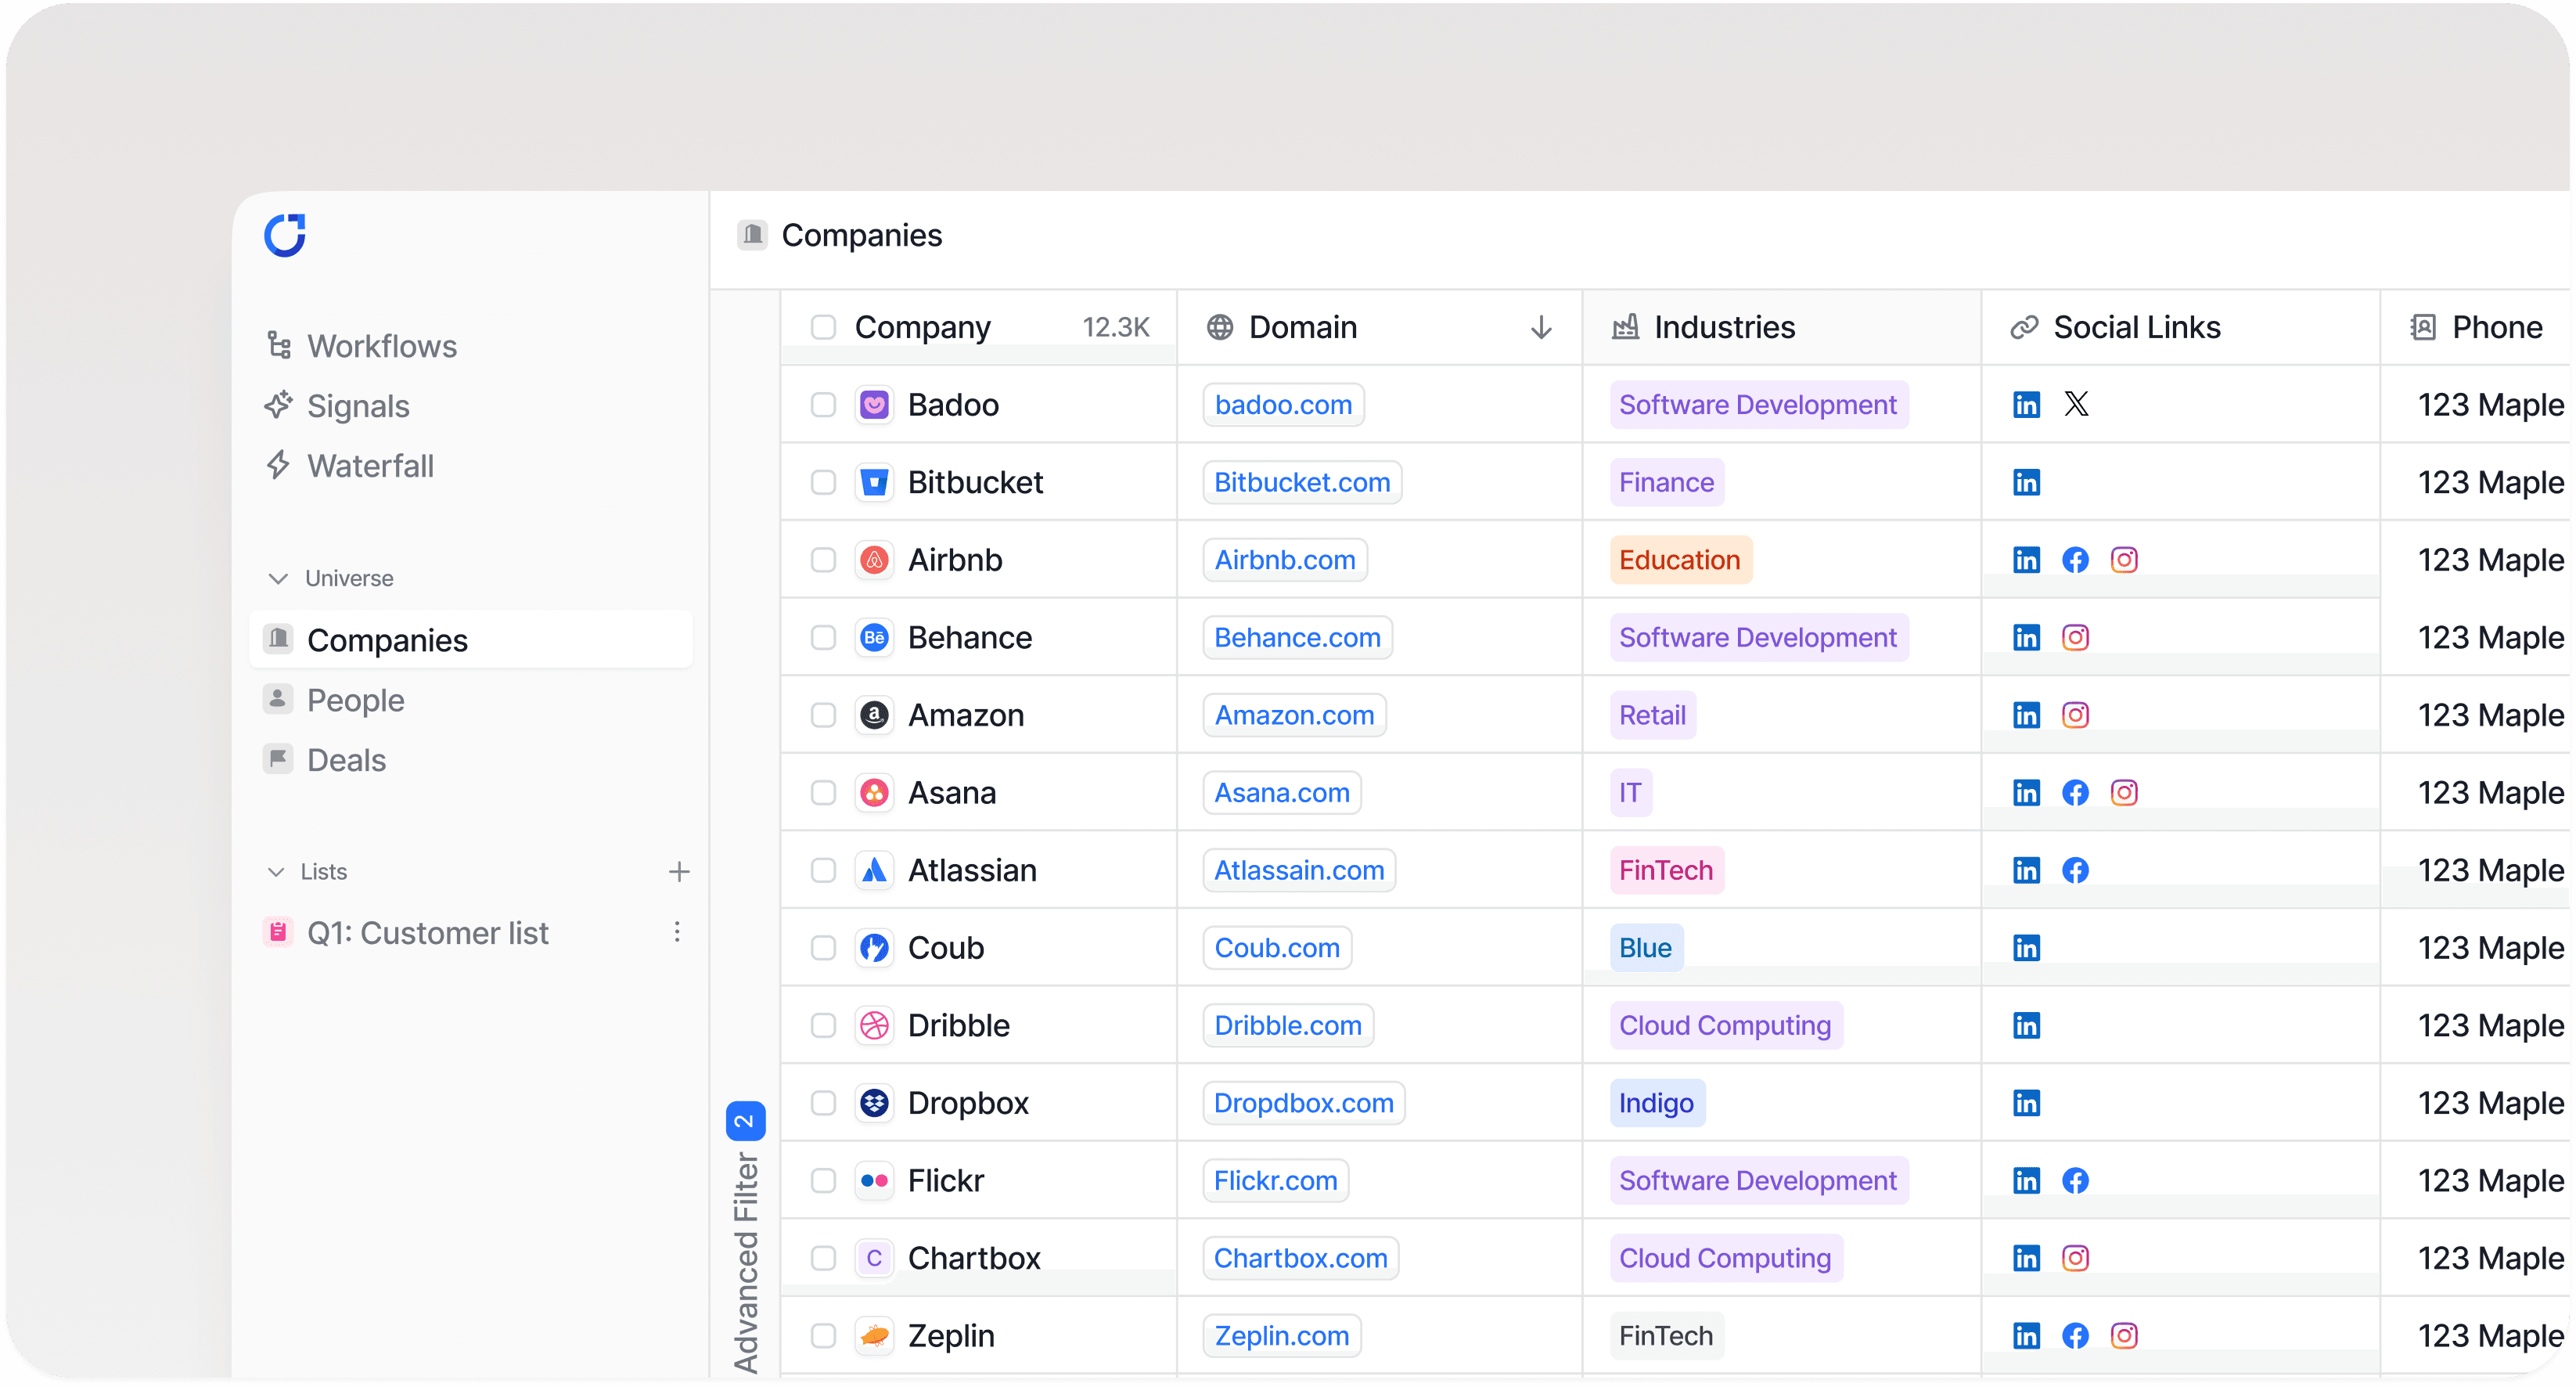Select Companies in the sidebar
This screenshot has width=2576, height=1387.
coord(471,640)
